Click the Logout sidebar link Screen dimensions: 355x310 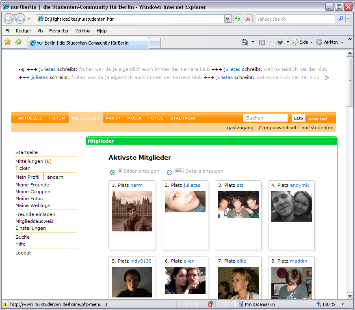click(23, 253)
